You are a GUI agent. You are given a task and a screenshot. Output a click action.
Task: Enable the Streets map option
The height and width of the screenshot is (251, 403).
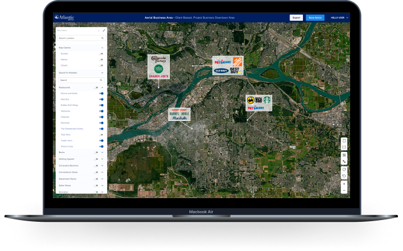click(102, 66)
